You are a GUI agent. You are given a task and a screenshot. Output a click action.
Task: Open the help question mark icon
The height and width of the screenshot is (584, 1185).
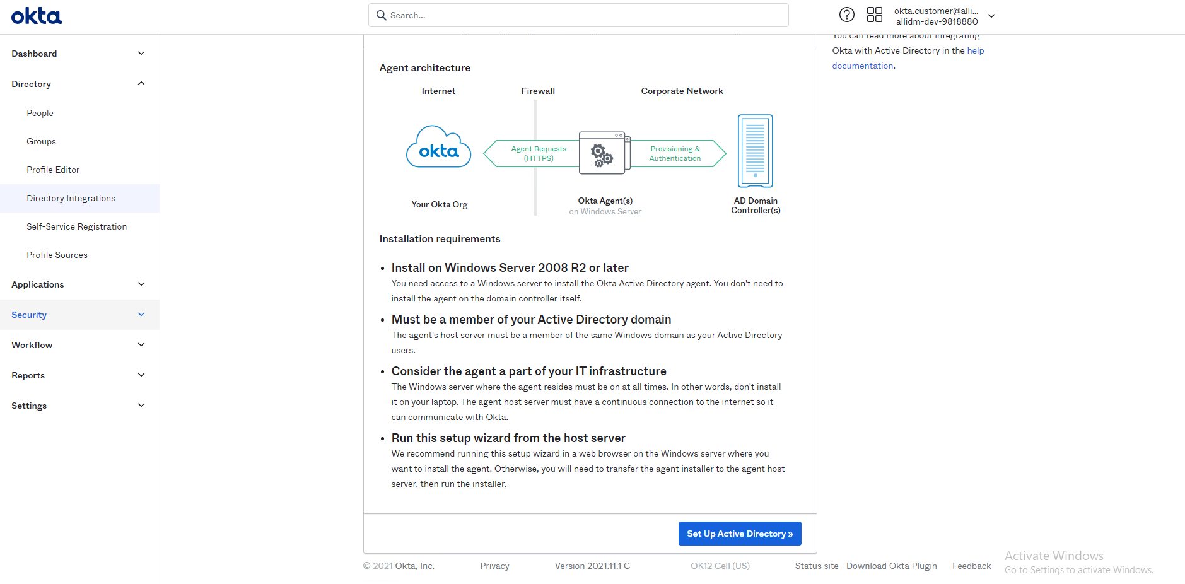847,15
